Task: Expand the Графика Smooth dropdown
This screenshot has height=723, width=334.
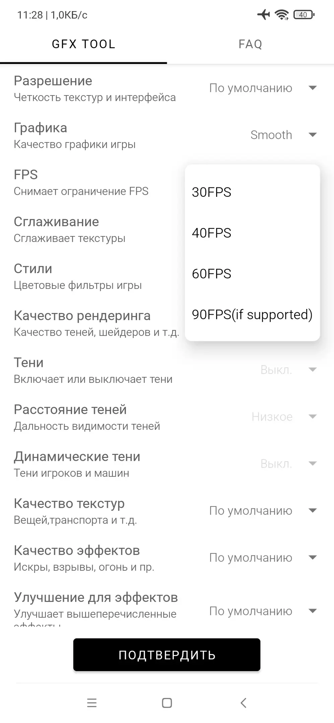Action: pos(312,135)
